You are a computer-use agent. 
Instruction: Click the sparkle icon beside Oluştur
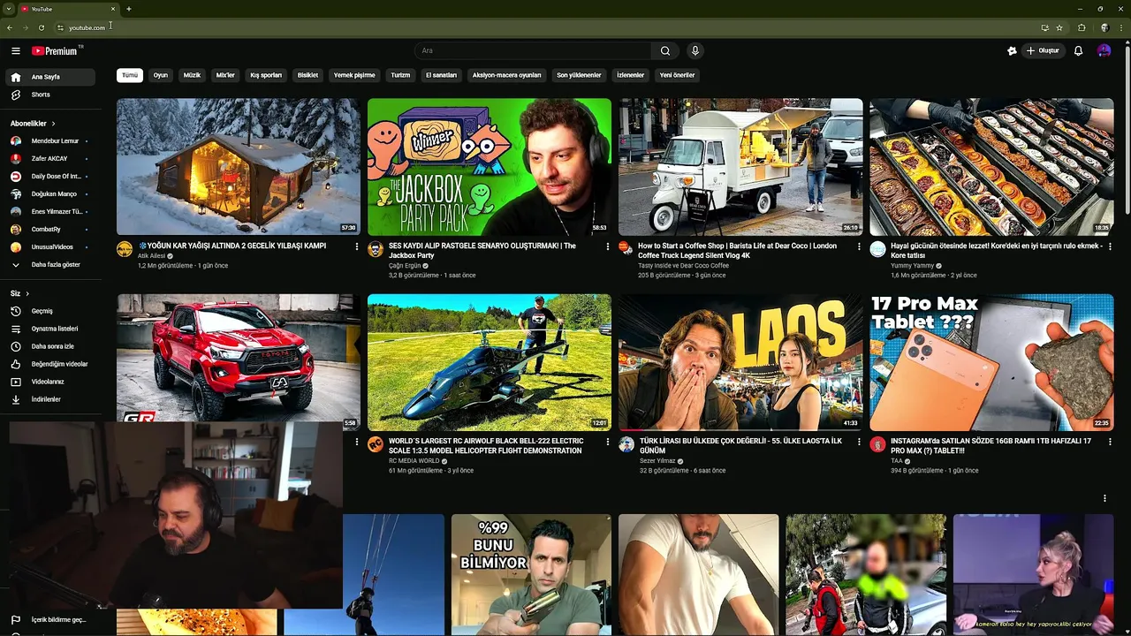pyautogui.click(x=1012, y=51)
